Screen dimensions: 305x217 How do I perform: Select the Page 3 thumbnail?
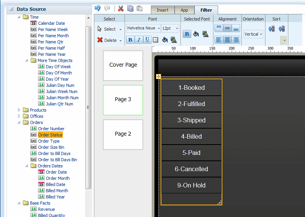(x=123, y=100)
